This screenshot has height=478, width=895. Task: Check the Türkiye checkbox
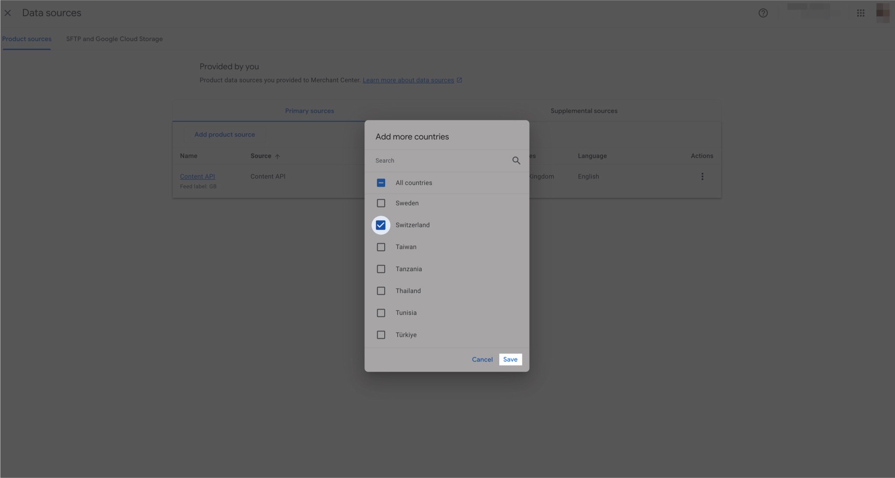click(x=381, y=335)
